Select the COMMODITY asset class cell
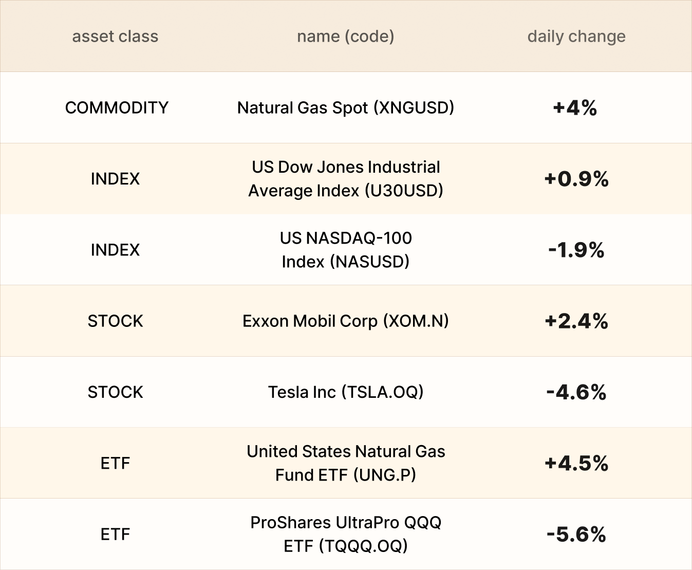 click(x=117, y=108)
